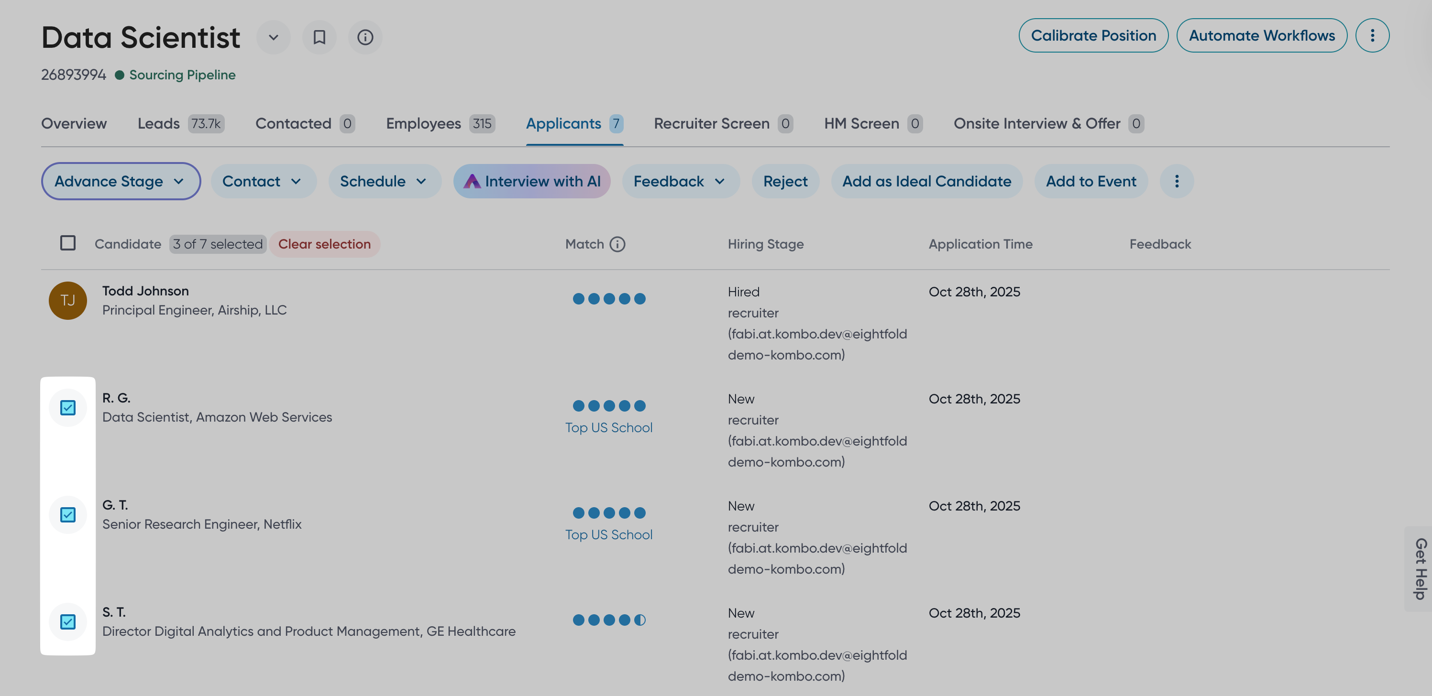Open the three-dot menu near Automate Workflows
1432x696 pixels.
tap(1372, 35)
